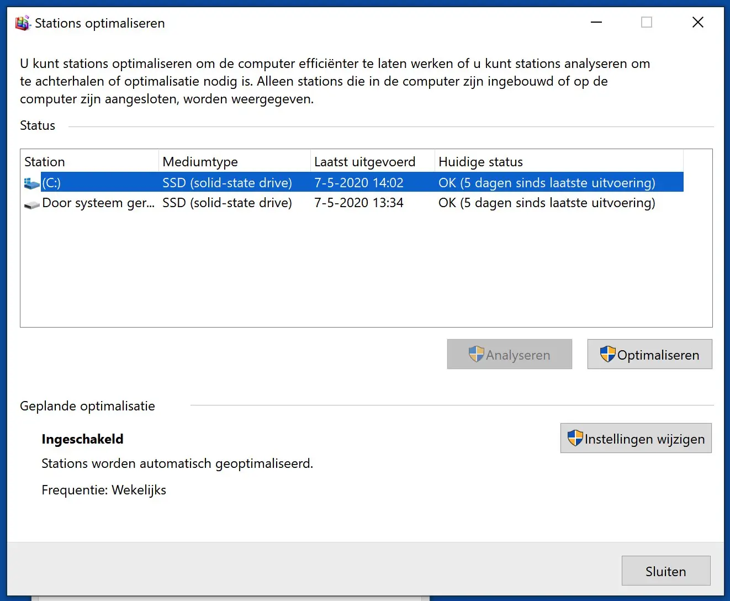The image size is (730, 601).
Task: Select the (C:) drive icon
Action: tap(32, 183)
